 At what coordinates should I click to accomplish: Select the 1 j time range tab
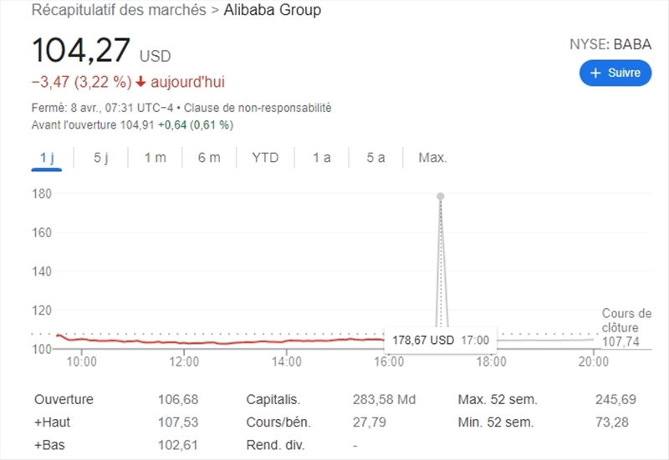(x=47, y=158)
